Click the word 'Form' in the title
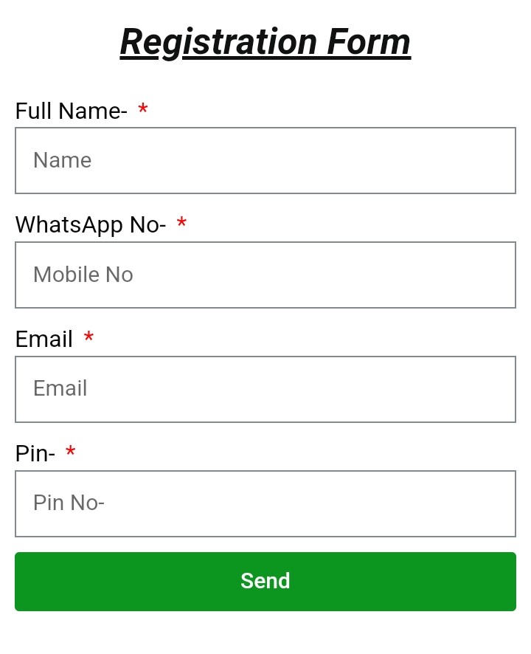Viewport: 531px width, 654px height. 369,42
